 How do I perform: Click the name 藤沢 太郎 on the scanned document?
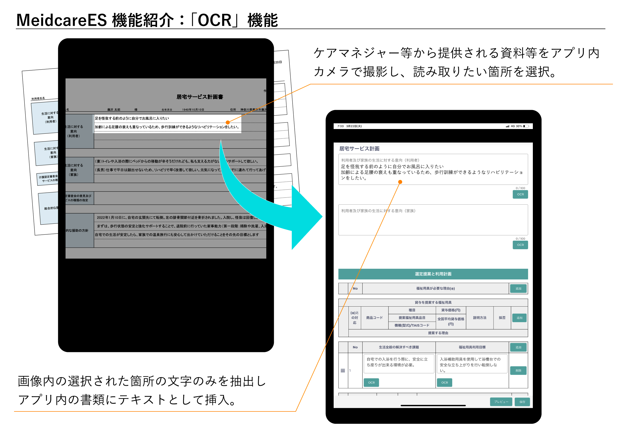click(x=114, y=110)
